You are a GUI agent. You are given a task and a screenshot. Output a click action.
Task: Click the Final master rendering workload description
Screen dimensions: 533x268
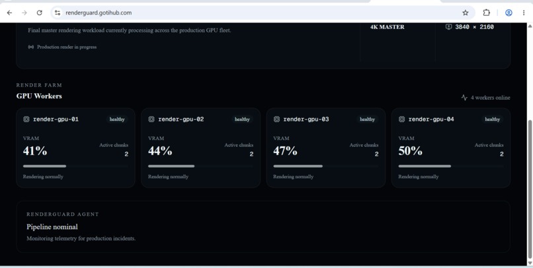pos(130,30)
